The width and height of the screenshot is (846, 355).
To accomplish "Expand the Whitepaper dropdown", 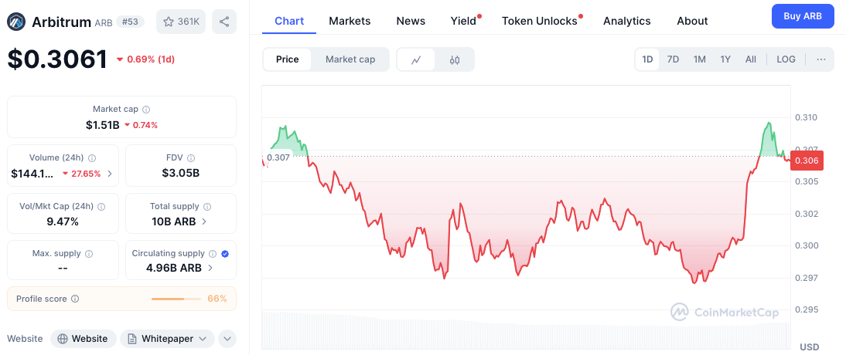I will point(168,339).
